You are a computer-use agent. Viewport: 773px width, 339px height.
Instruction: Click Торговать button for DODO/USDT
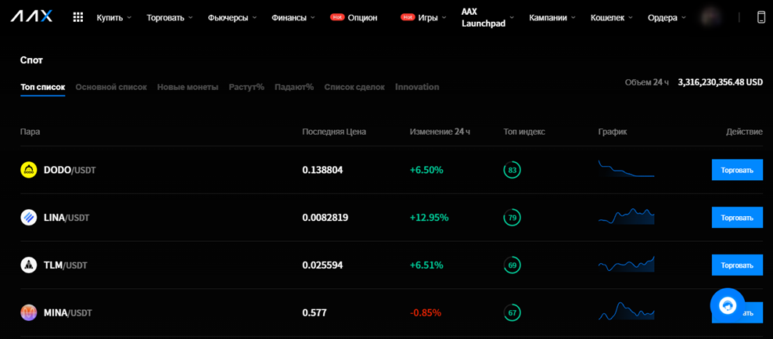[737, 170]
